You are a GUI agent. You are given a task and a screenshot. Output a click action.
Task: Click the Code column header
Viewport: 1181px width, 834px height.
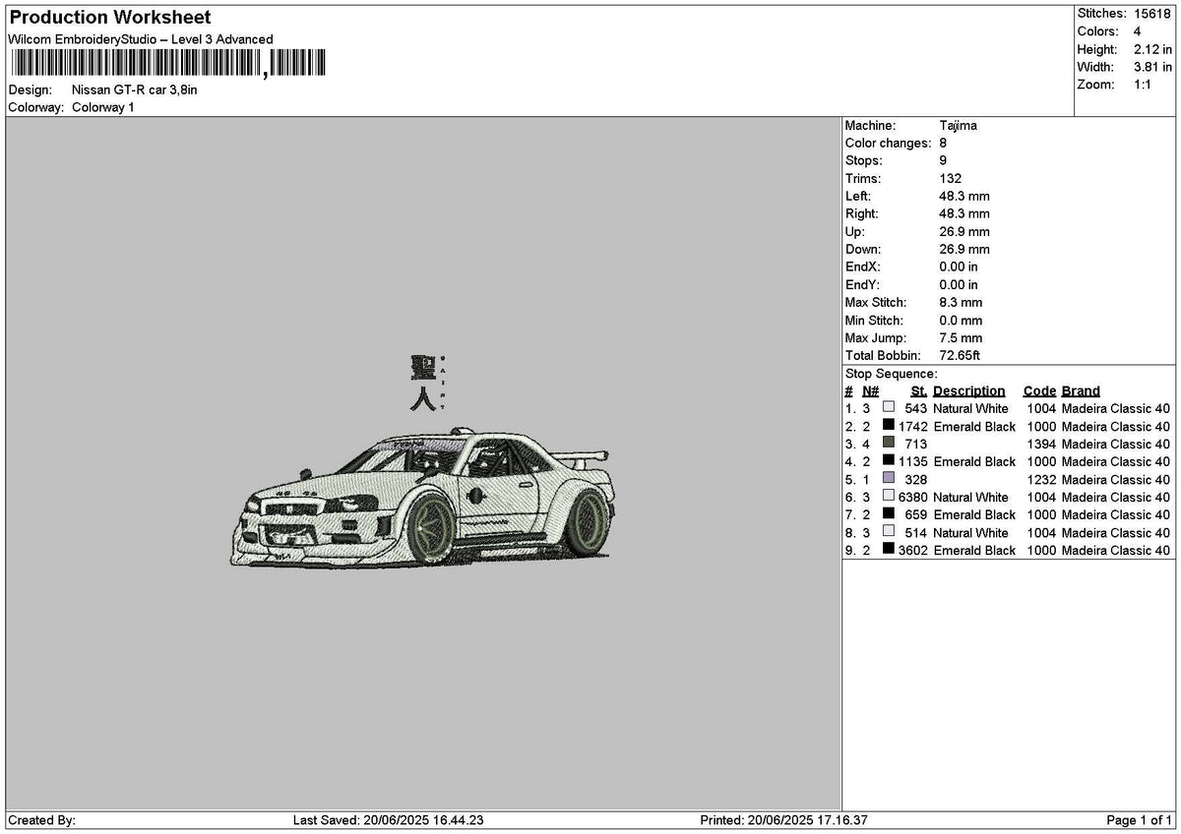tap(1039, 391)
